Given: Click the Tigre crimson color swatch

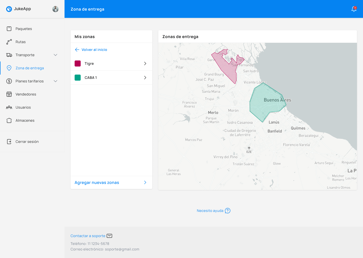Looking at the screenshot, I should [78, 63].
